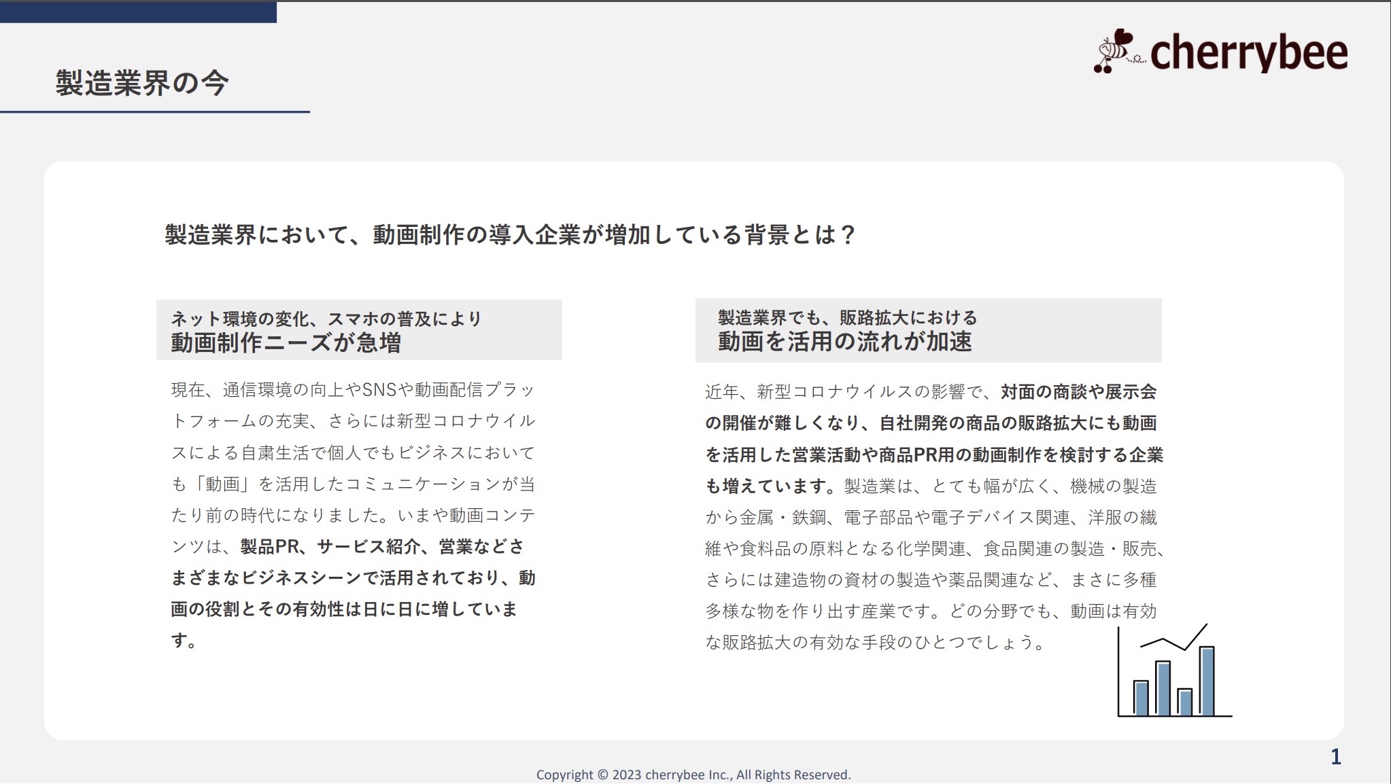Click the cherrybee brand name text

tap(1248, 53)
